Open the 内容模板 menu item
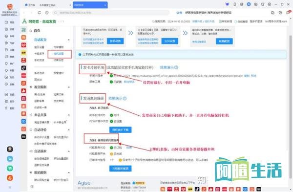This screenshot has width=293, height=192. (x=59, y=47)
